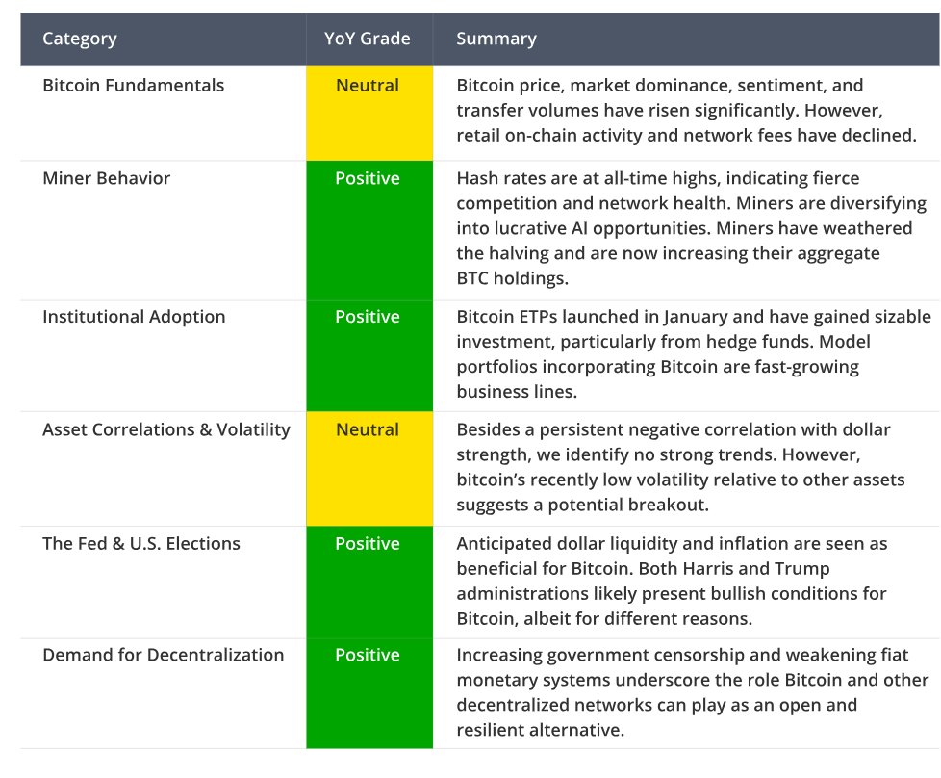The height and width of the screenshot is (778, 941).
Task: Click the Positive grade for Institutional Adoption
Action: click(x=369, y=355)
